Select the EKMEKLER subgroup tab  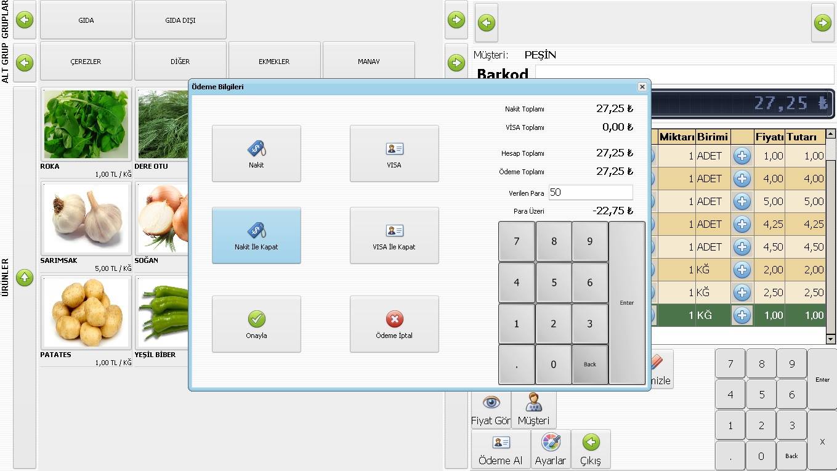pyautogui.click(x=274, y=62)
